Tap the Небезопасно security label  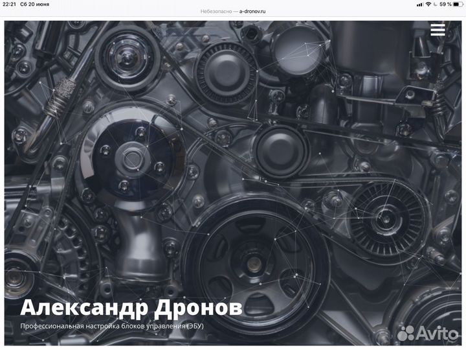216,12
